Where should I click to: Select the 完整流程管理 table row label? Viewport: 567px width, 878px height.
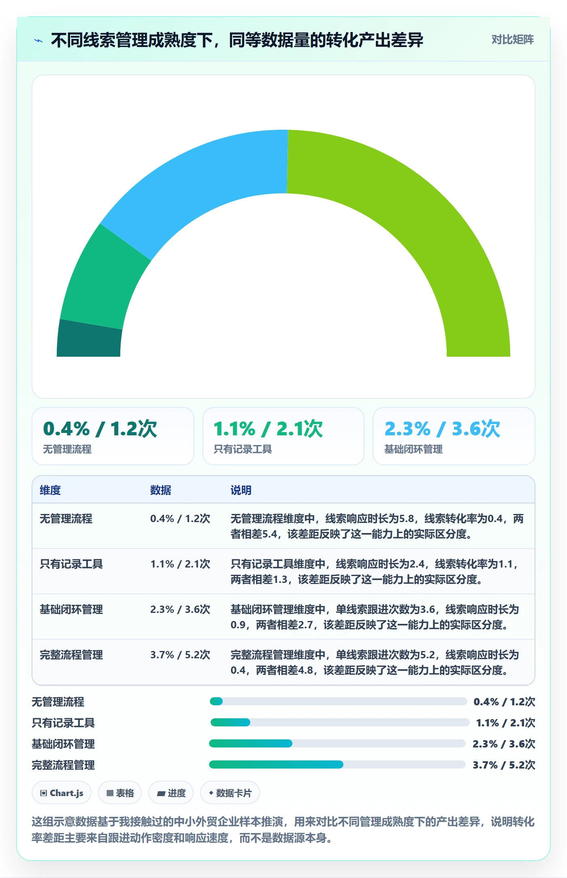click(71, 655)
